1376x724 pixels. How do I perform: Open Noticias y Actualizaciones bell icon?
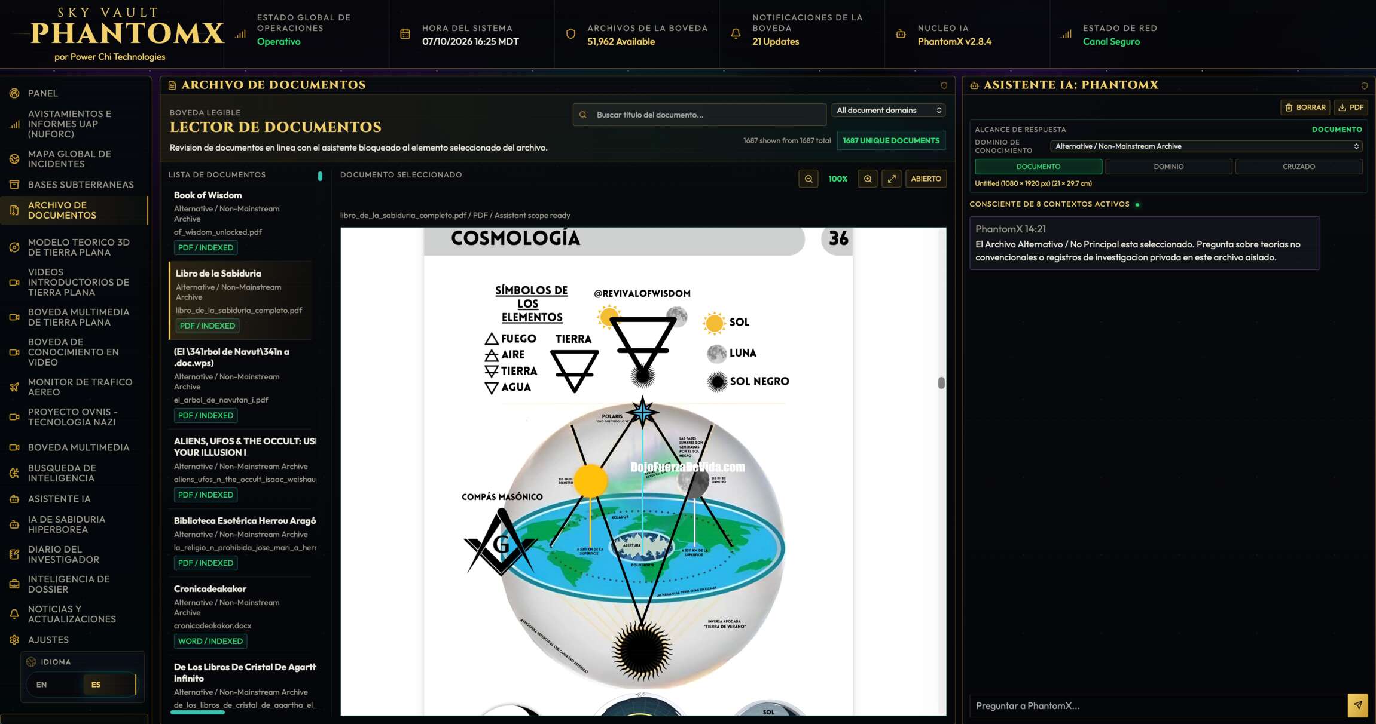pos(14,614)
